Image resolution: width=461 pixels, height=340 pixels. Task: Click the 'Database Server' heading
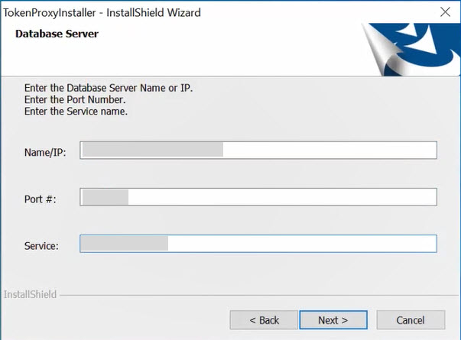click(x=57, y=34)
